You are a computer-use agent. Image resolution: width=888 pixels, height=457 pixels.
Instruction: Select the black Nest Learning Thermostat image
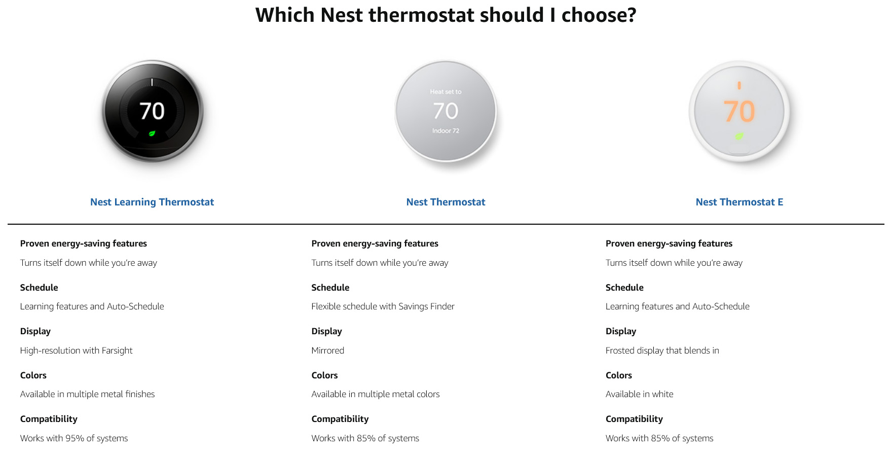coord(152,113)
